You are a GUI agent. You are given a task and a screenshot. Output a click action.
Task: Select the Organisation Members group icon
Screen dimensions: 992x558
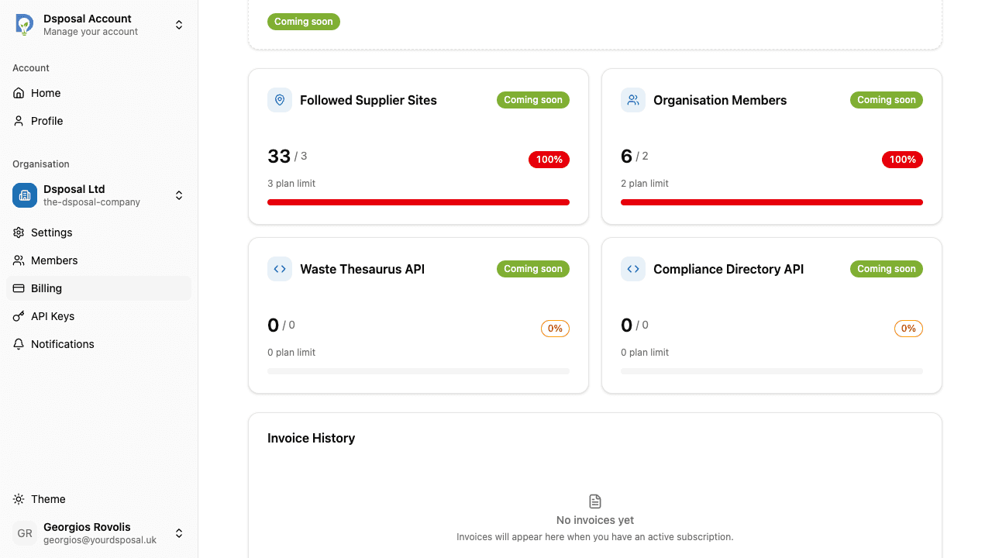click(x=632, y=99)
